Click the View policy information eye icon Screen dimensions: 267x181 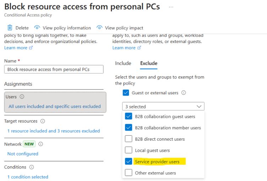tap(37, 28)
